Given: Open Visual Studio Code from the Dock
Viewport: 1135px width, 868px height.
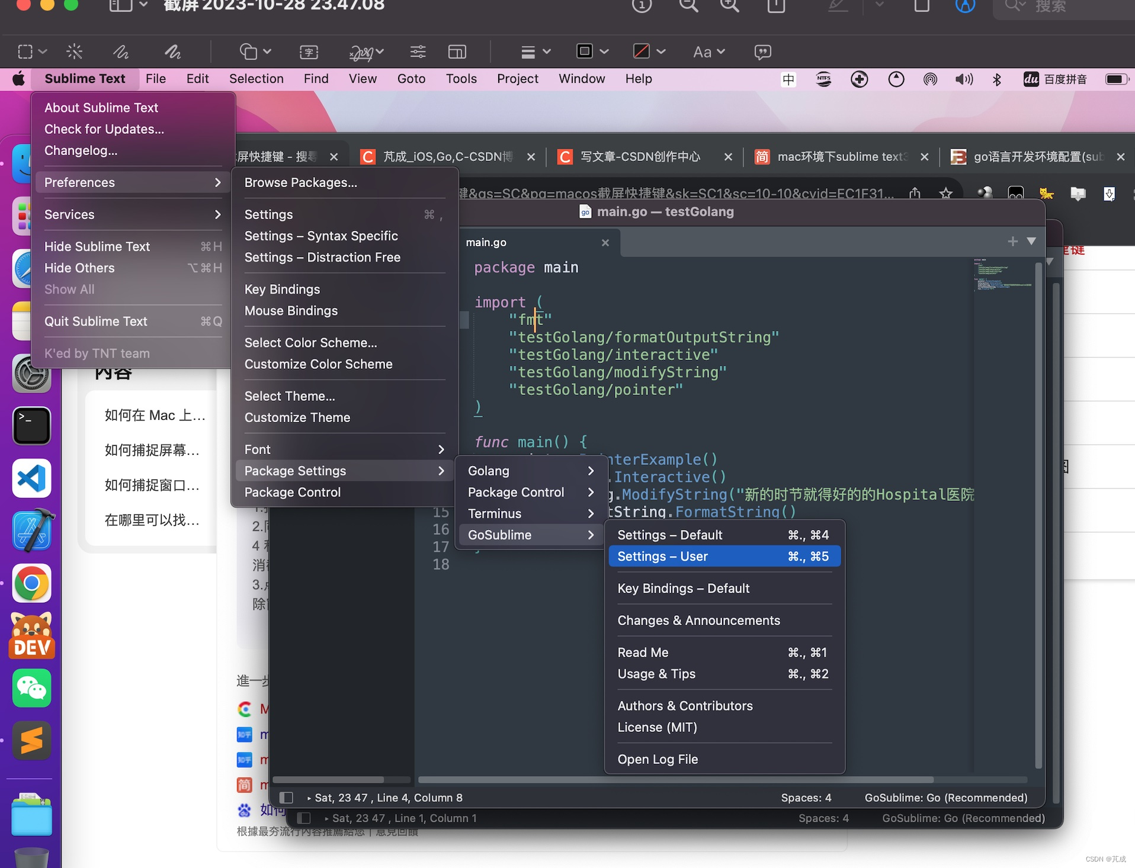Looking at the screenshot, I should coord(31,478).
